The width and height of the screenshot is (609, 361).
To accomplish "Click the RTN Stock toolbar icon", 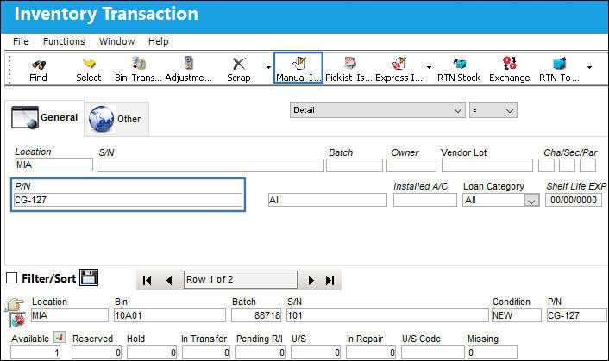I will (460, 63).
